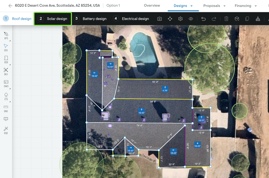
Task: Click the broom clean-up icon
Action: tap(258, 19)
